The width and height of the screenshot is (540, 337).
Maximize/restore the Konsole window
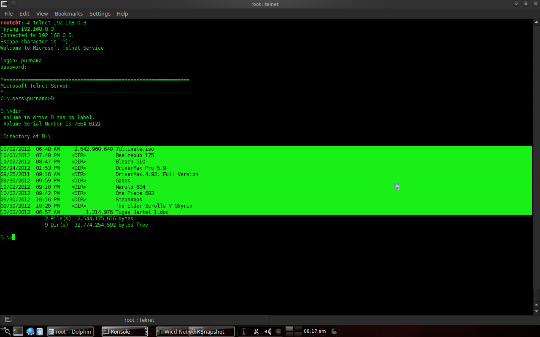526,4
